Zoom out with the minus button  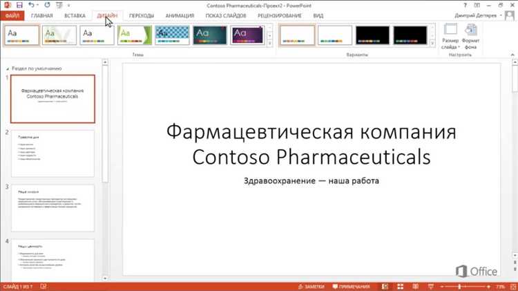point(442,287)
